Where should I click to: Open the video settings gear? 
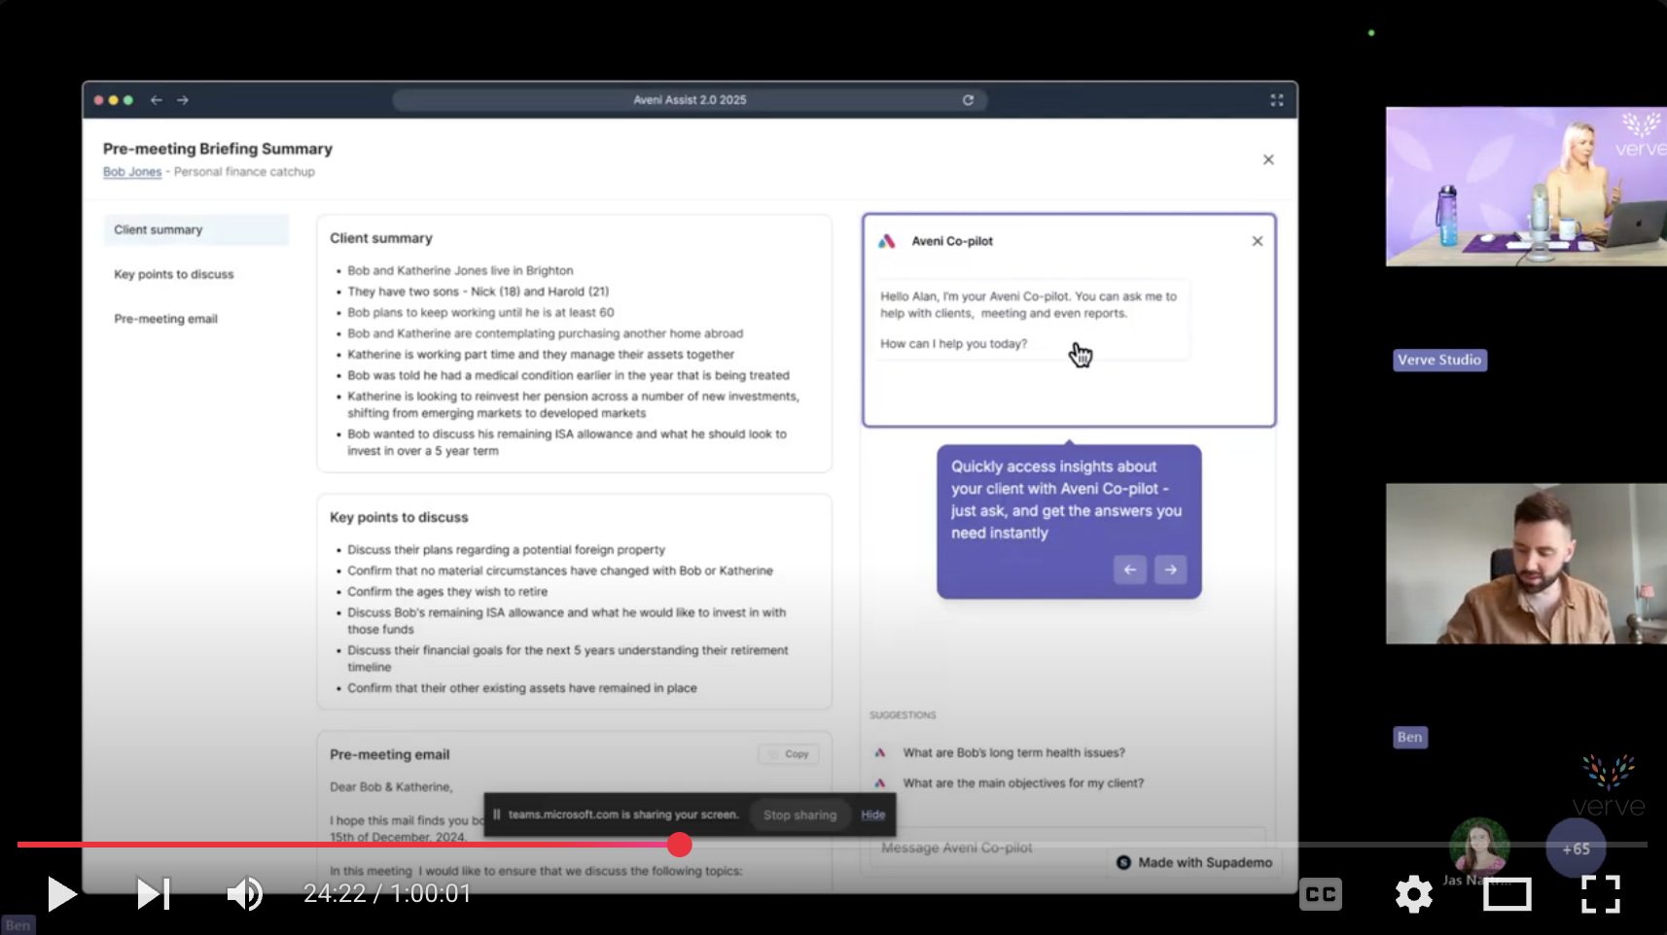(1413, 894)
